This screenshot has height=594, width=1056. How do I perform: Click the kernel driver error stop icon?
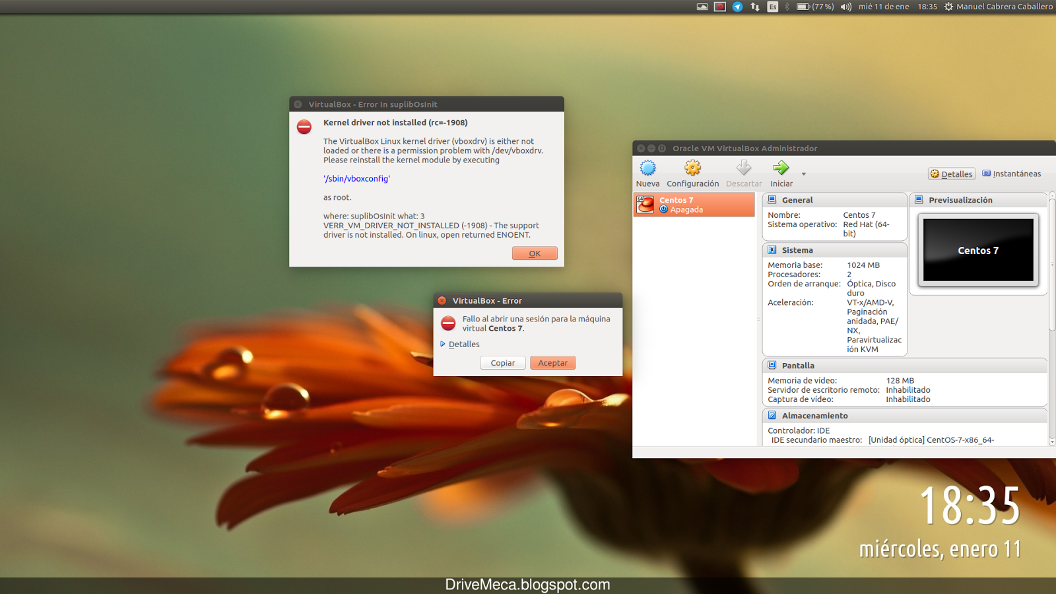(304, 127)
